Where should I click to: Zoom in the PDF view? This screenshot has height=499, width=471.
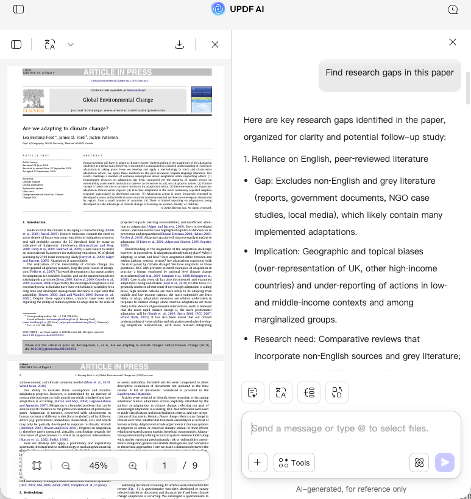tap(133, 466)
